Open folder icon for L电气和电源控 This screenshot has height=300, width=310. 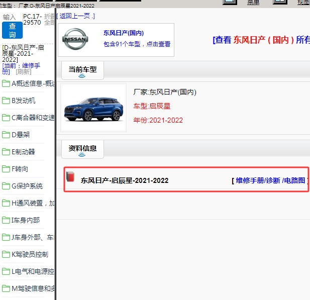point(6,271)
